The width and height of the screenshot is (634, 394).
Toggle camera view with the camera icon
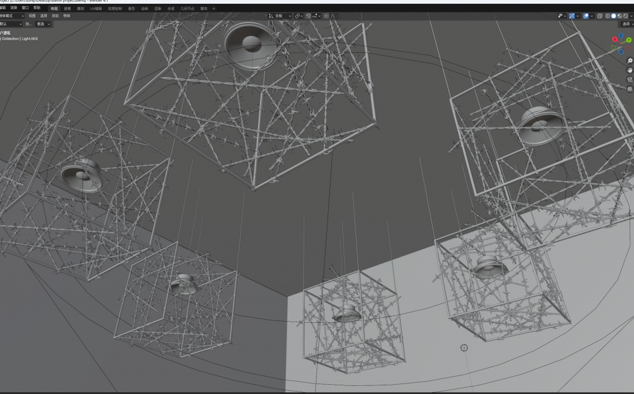click(630, 80)
